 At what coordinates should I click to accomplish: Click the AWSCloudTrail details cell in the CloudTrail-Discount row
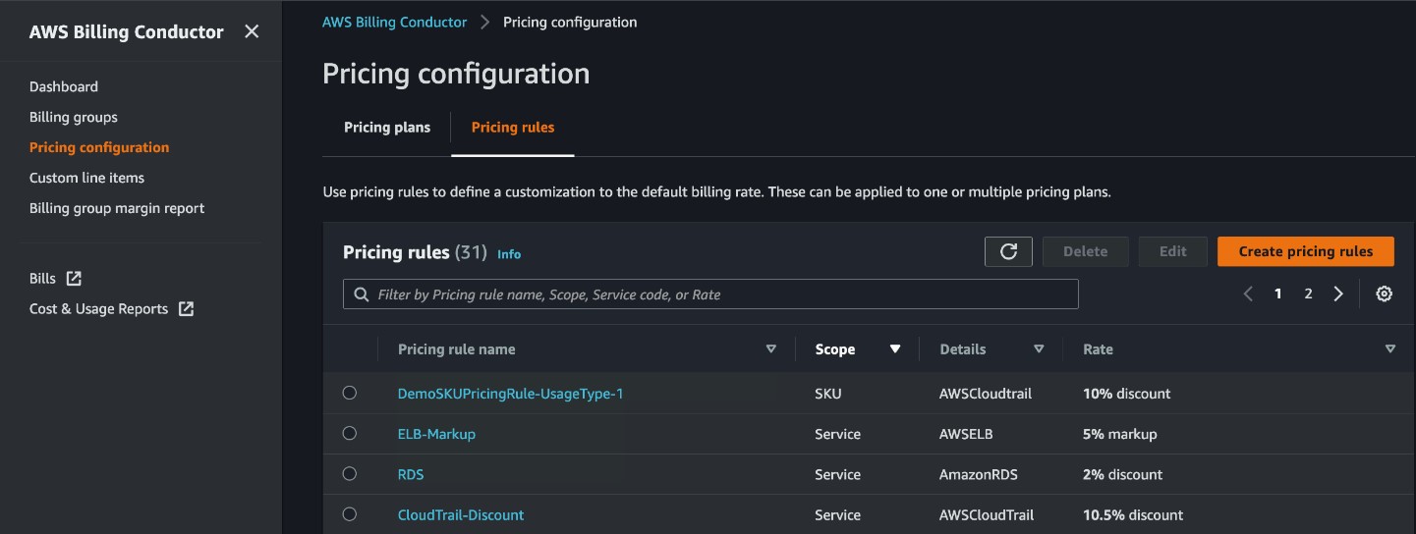[x=987, y=514]
